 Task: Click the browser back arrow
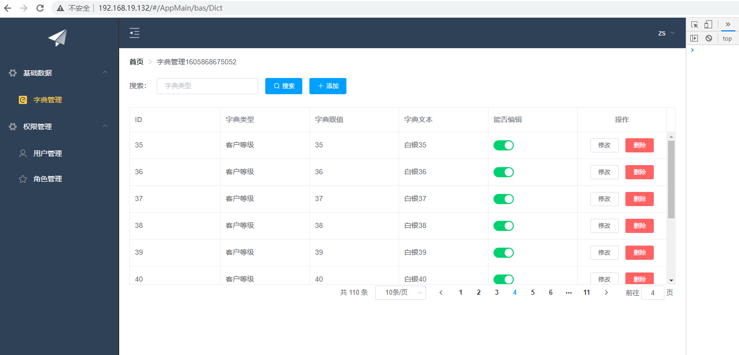[x=8, y=8]
